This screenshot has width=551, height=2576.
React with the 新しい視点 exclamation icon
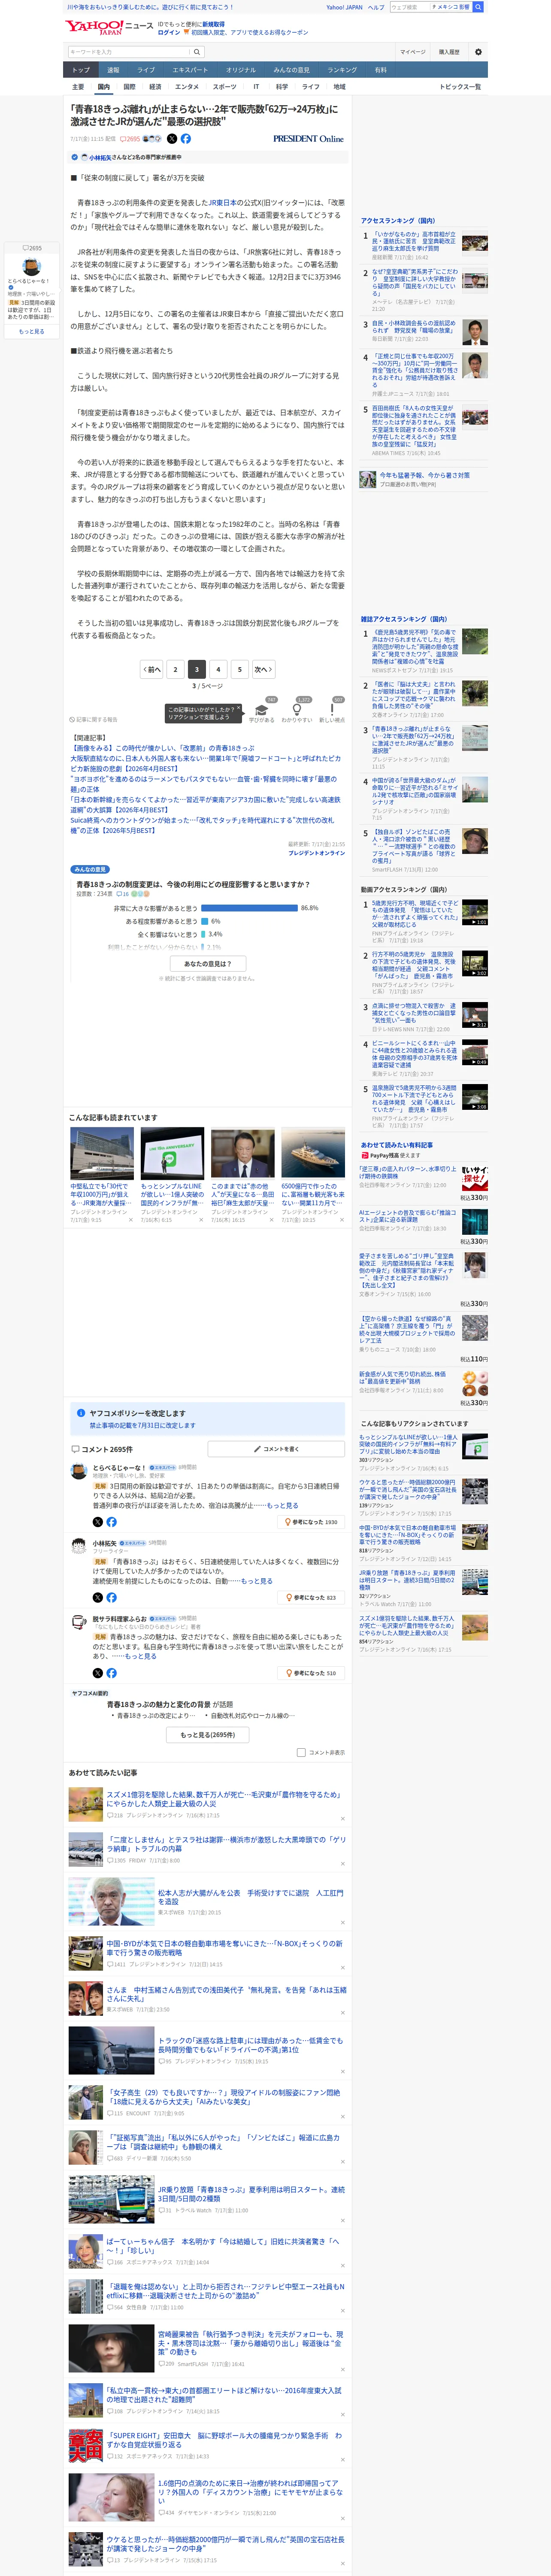tap(332, 711)
